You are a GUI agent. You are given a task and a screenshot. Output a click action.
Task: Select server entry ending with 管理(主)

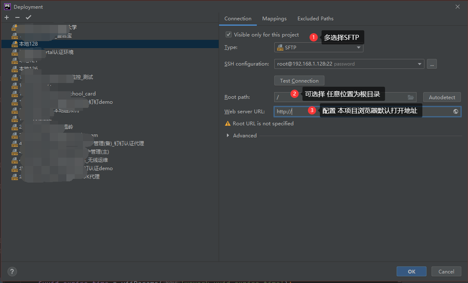[110, 151]
